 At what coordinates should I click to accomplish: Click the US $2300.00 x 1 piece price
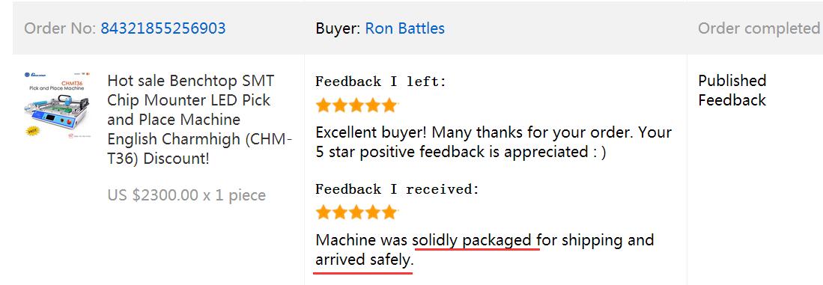tap(186, 195)
